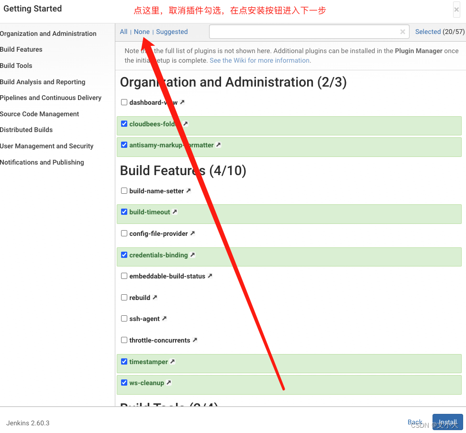
Task: Open the cloudbees-folder plugin info arrow icon
Action: click(186, 123)
